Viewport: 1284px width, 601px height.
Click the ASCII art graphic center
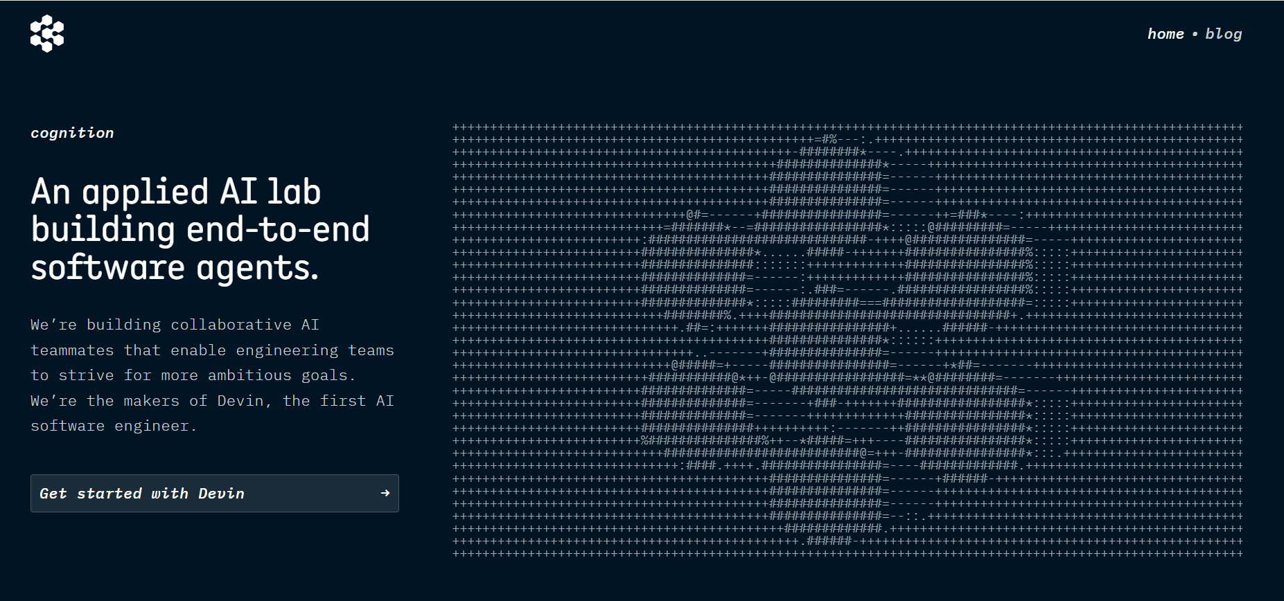[847, 340]
